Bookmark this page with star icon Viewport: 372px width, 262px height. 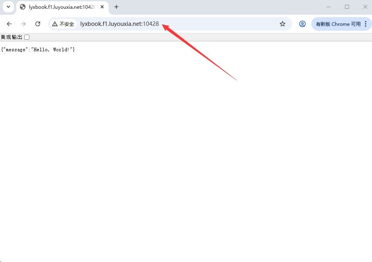click(282, 24)
